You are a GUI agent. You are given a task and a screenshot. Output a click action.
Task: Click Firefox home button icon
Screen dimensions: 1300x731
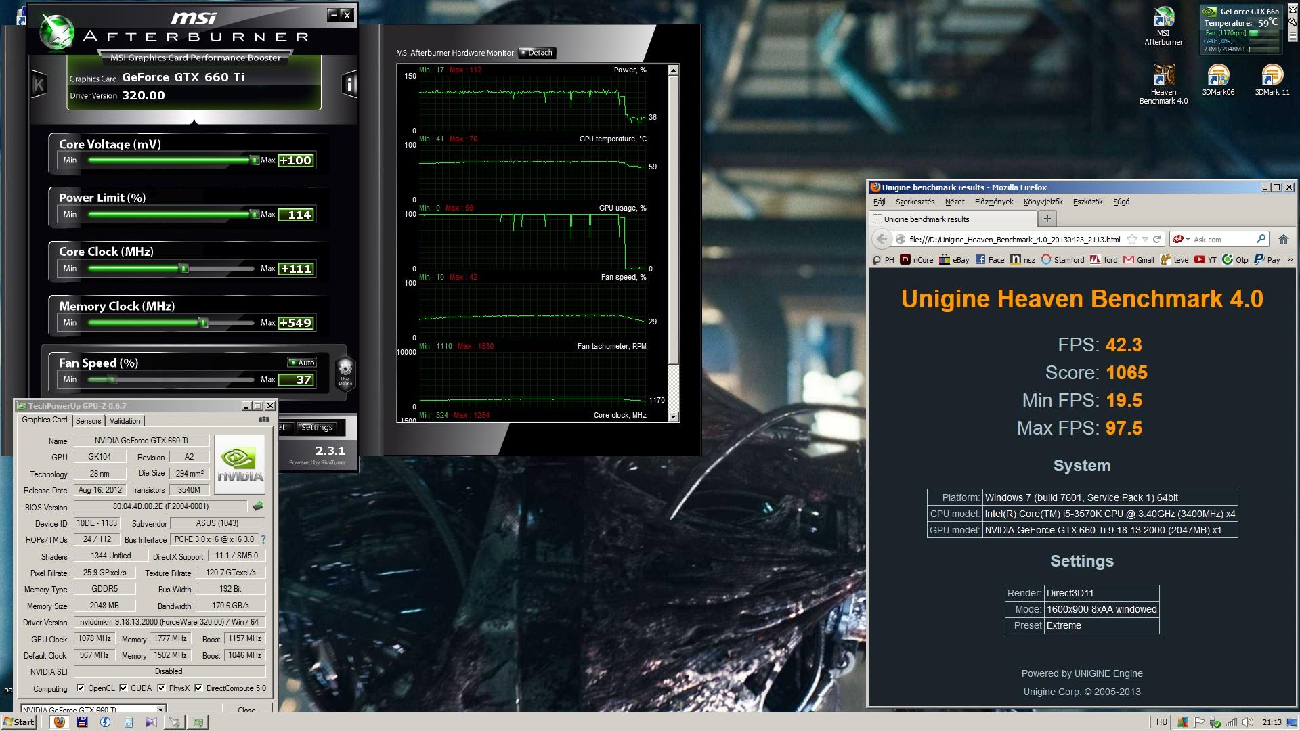point(1283,239)
